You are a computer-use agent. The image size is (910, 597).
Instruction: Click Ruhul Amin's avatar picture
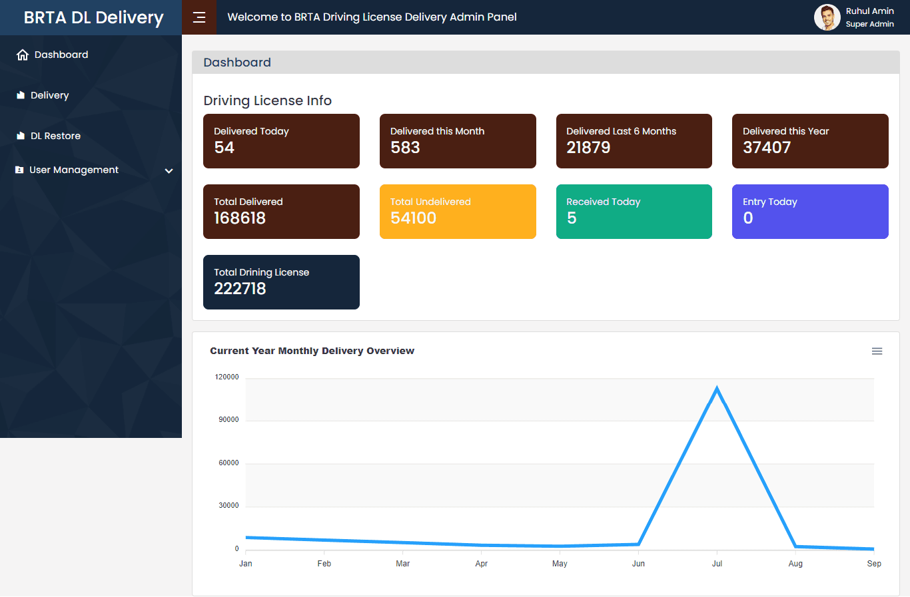click(x=827, y=17)
